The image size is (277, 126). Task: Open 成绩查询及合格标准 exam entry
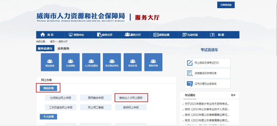pyautogui.click(x=207, y=73)
